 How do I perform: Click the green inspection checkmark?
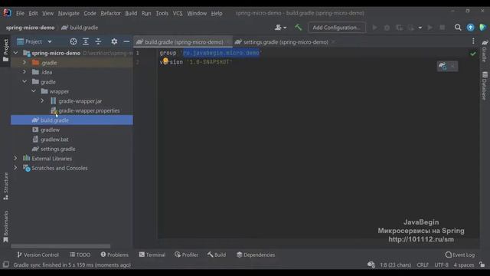pos(473,54)
